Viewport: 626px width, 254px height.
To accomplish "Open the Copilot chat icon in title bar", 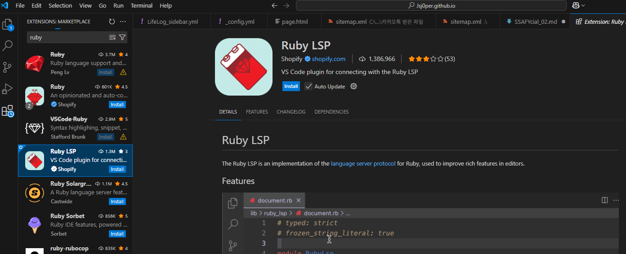I will click(575, 6).
